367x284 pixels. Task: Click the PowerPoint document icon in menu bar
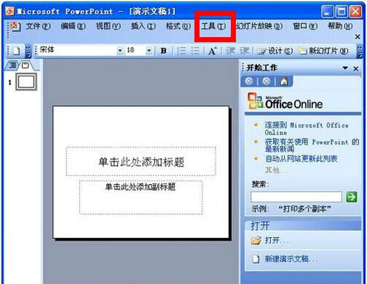tap(15, 26)
